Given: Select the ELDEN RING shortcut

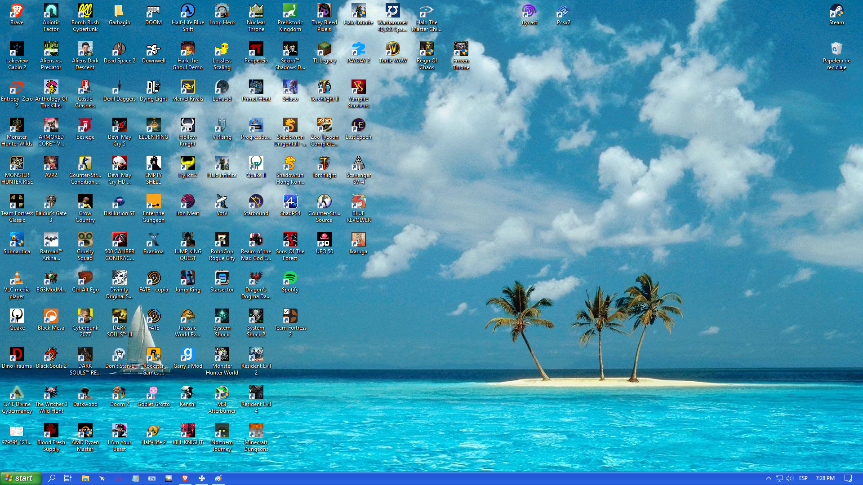Looking at the screenshot, I should tap(154, 129).
